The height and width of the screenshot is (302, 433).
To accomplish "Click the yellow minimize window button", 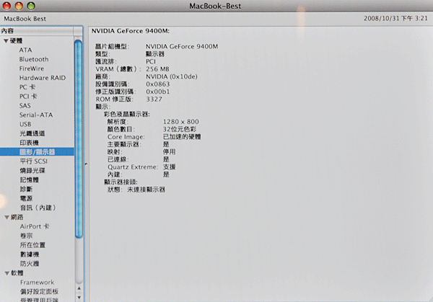I will (x=19, y=6).
